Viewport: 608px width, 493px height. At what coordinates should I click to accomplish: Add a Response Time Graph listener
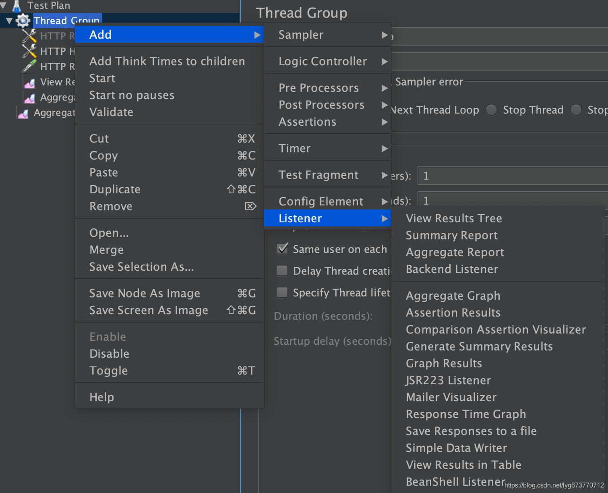click(498, 414)
